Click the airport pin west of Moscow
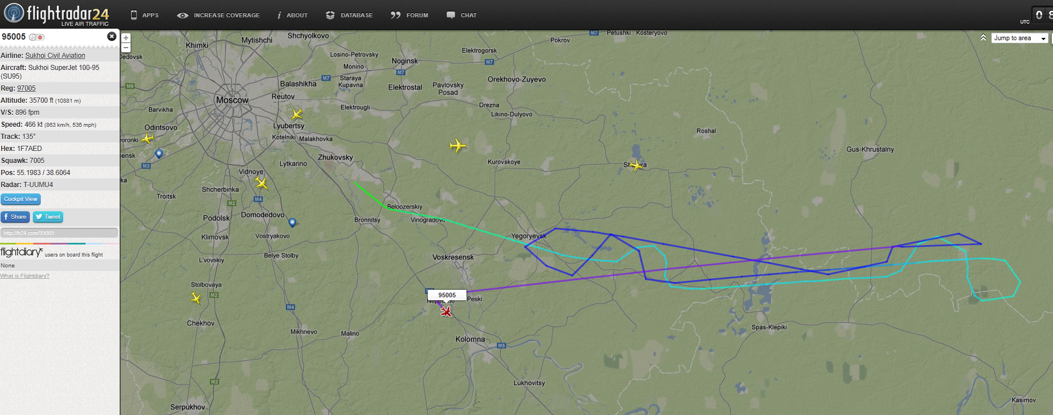1053x415 pixels. click(159, 153)
